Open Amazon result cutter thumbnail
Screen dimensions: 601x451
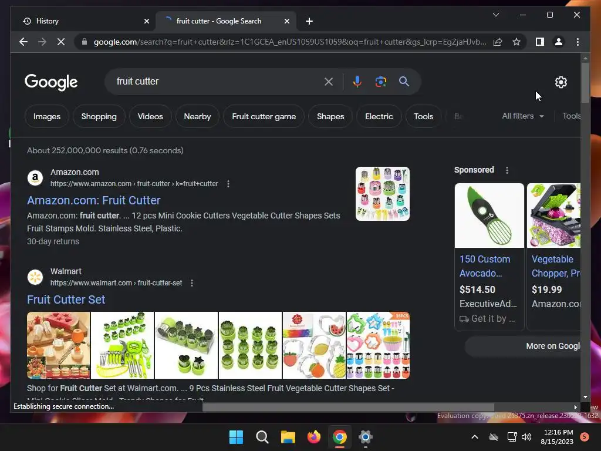[x=383, y=194]
